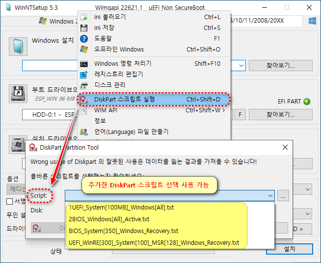Toggle the 서명 checkbox under options
This screenshot has height=263, width=321.
pos(9,201)
